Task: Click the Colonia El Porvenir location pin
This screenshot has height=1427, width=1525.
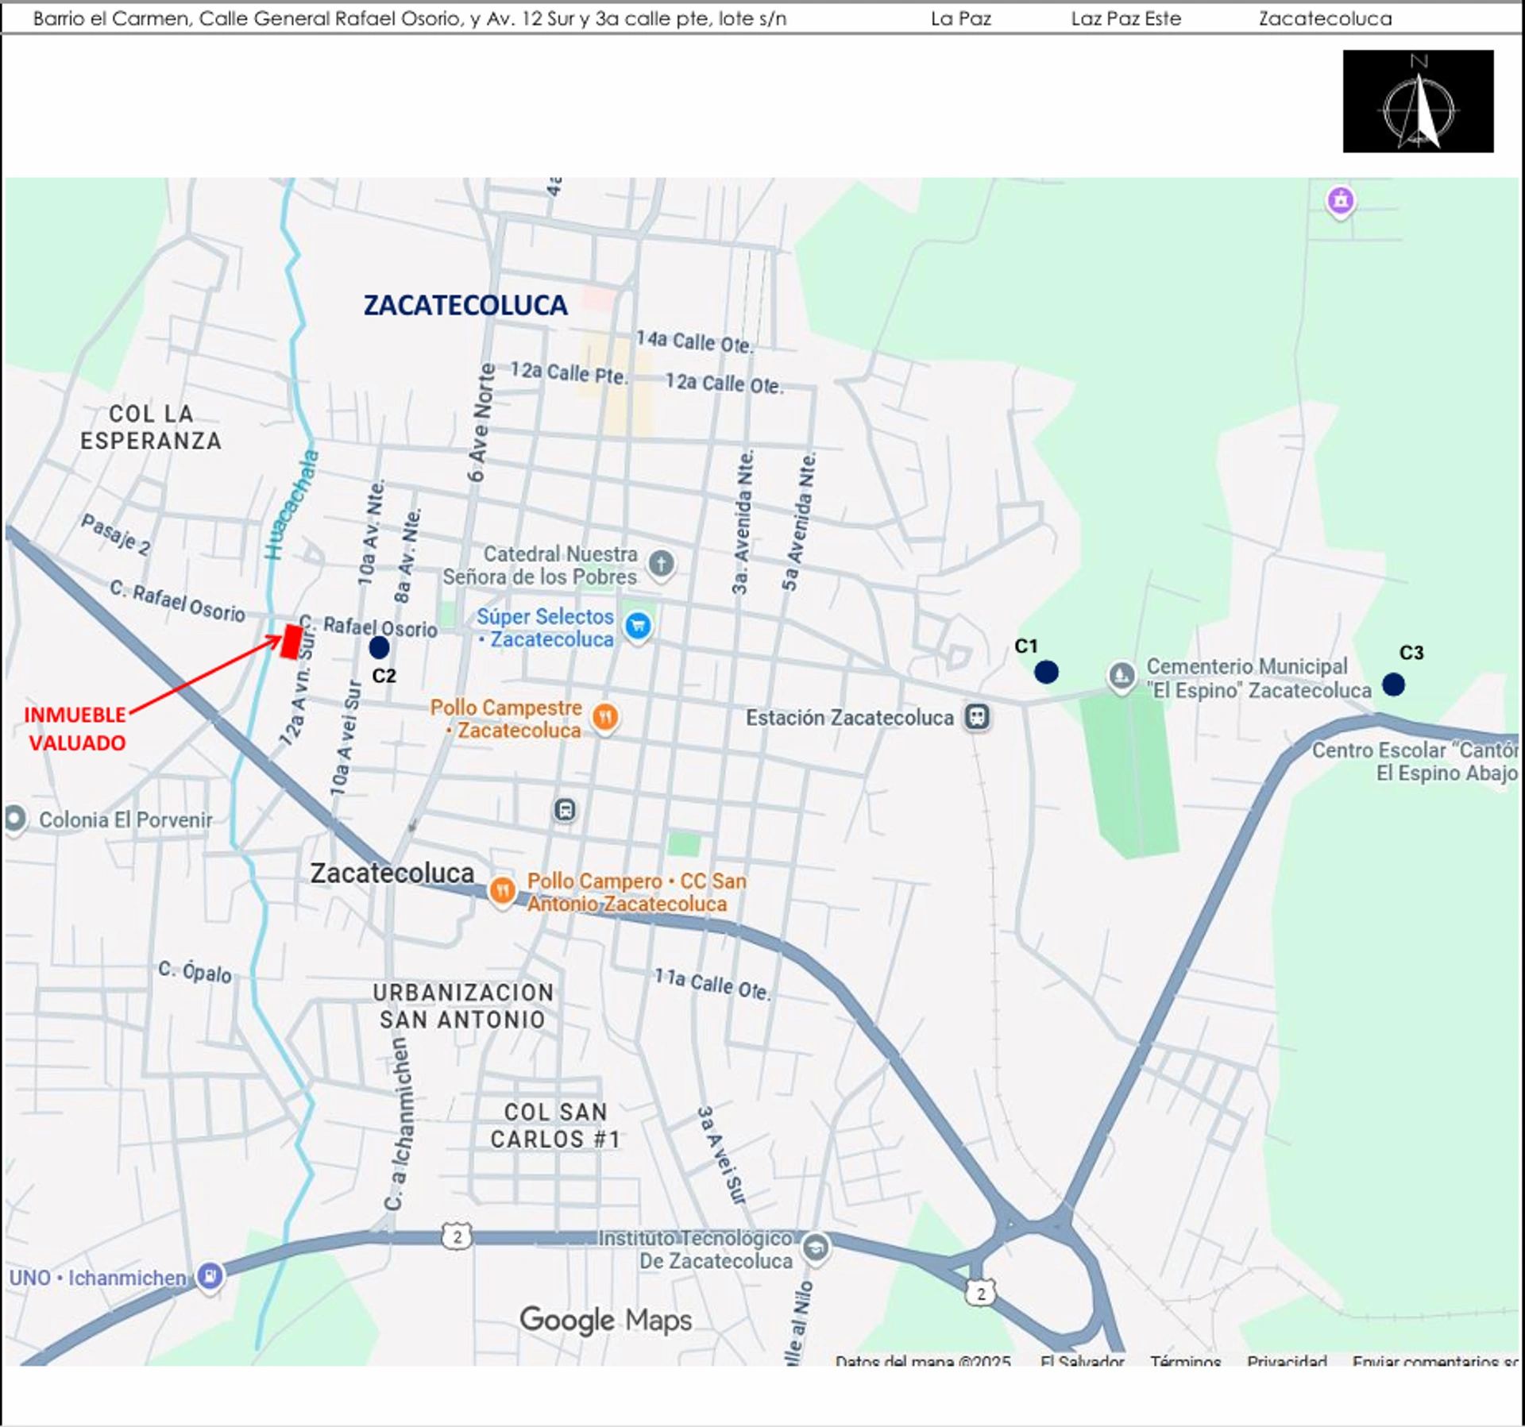Action: click(14, 818)
